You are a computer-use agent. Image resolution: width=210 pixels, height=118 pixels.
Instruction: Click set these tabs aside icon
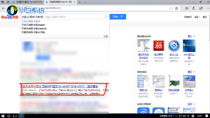coord(8,2)
